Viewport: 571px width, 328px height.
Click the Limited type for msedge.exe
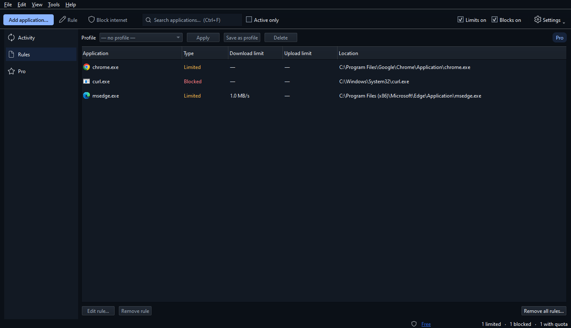[192, 95]
